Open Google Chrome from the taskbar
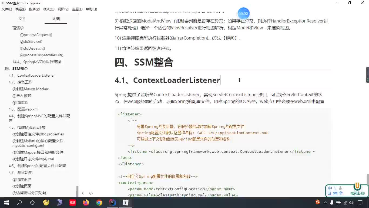 point(99,203)
